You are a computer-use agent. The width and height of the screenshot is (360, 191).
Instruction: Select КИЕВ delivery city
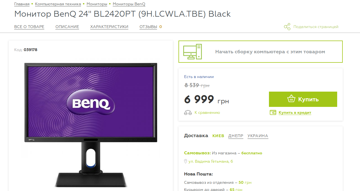tap(218, 136)
